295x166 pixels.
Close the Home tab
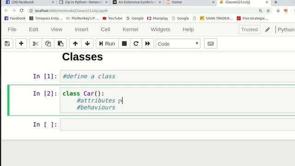tap(213, 2)
